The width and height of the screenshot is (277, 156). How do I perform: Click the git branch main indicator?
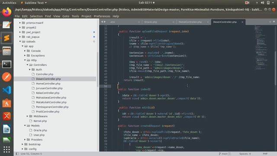225,154
